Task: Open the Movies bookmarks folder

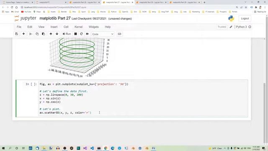Action: [x=101, y=12]
